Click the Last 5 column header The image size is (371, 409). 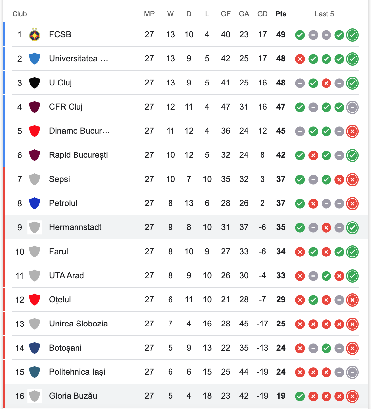tap(324, 14)
